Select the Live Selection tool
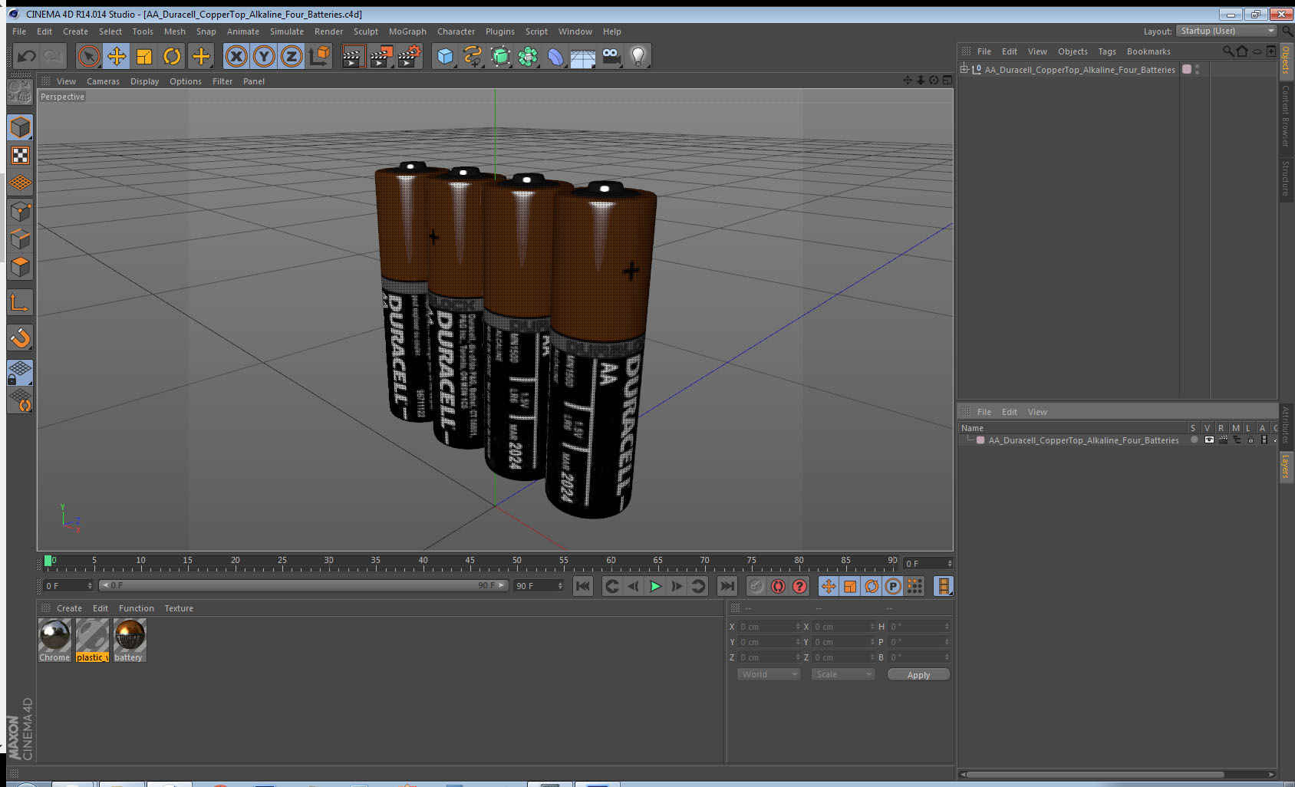This screenshot has width=1295, height=787. click(89, 56)
